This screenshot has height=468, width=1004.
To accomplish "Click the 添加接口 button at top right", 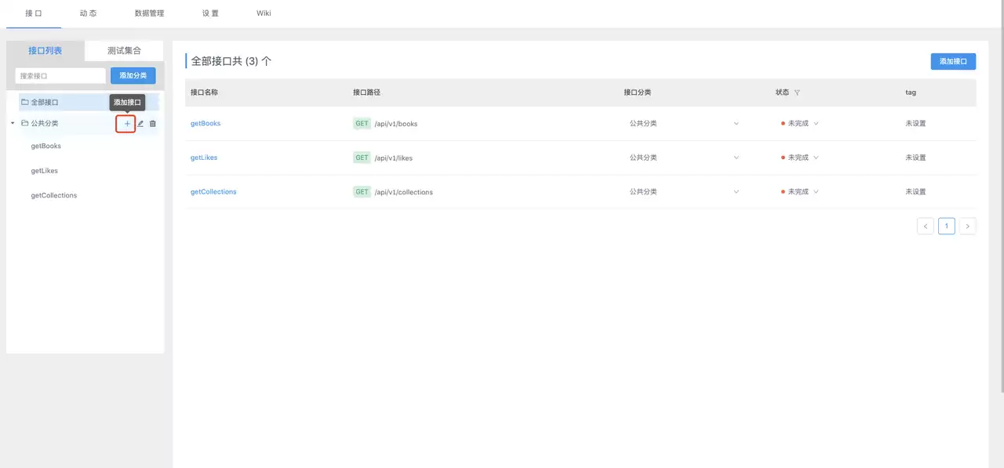I will click(x=953, y=62).
